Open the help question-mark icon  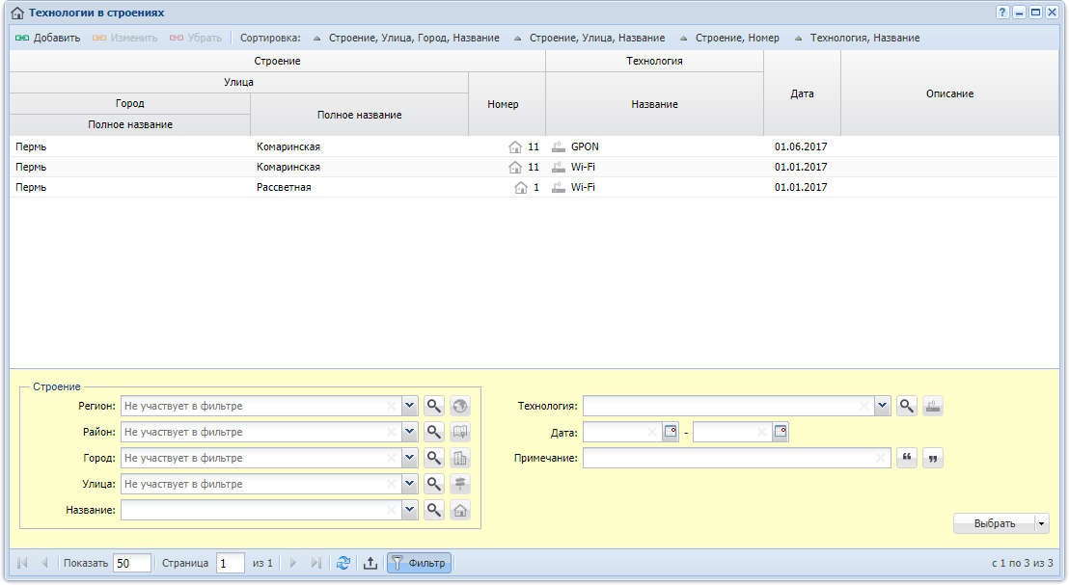tap(1002, 13)
